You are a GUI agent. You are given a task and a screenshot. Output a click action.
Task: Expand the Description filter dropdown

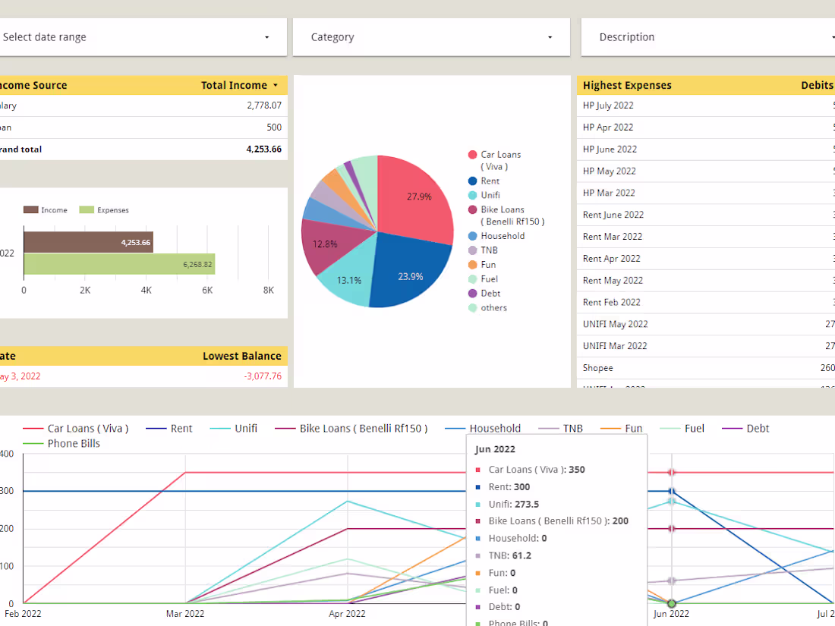click(x=832, y=36)
